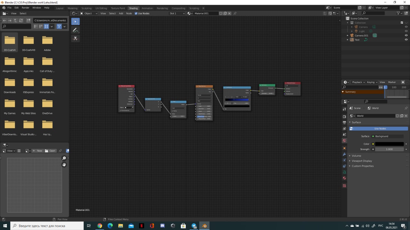This screenshot has width=410, height=230.
Task: Switch file browser to vertical list view
Action: 36,27
